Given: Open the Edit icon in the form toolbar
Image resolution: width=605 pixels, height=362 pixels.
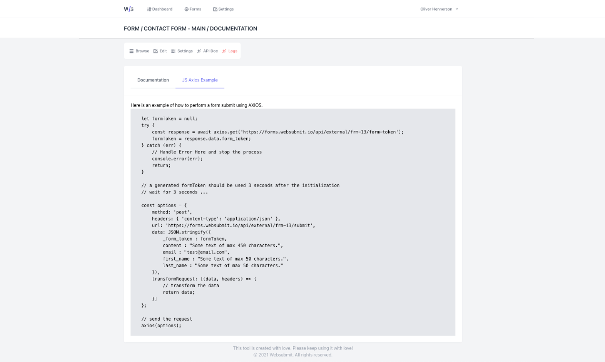Looking at the screenshot, I should [156, 51].
